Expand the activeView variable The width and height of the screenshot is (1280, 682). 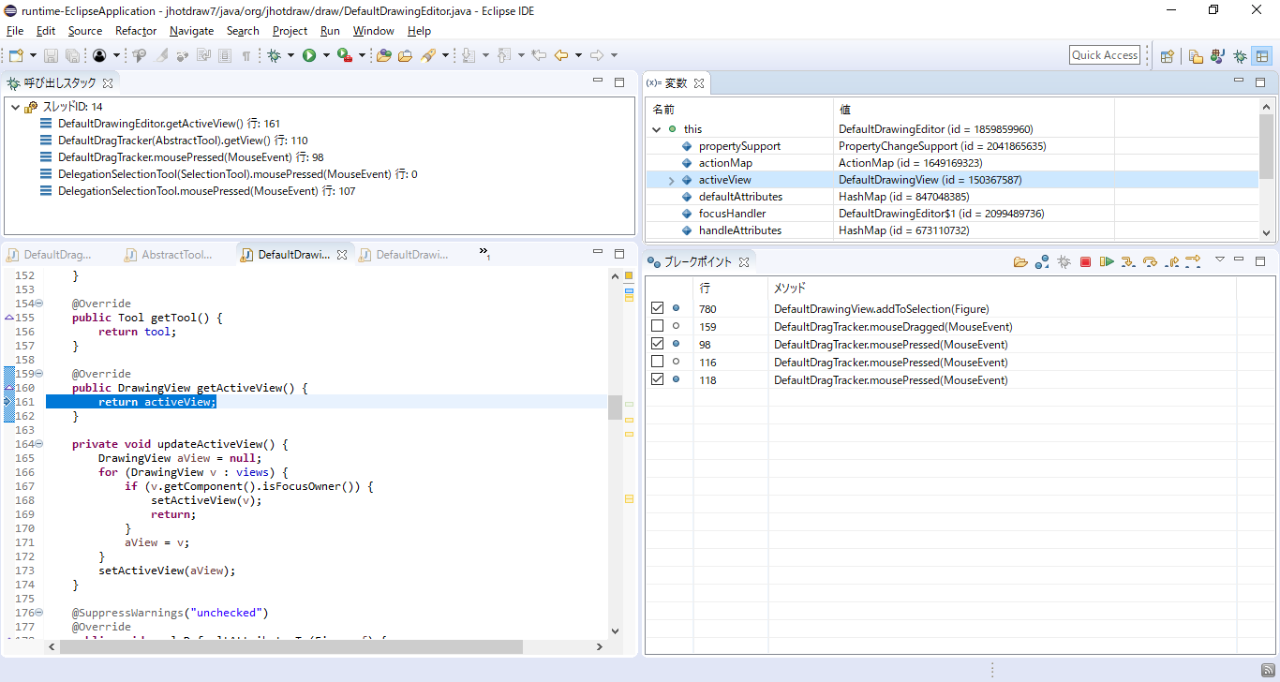[x=671, y=180]
